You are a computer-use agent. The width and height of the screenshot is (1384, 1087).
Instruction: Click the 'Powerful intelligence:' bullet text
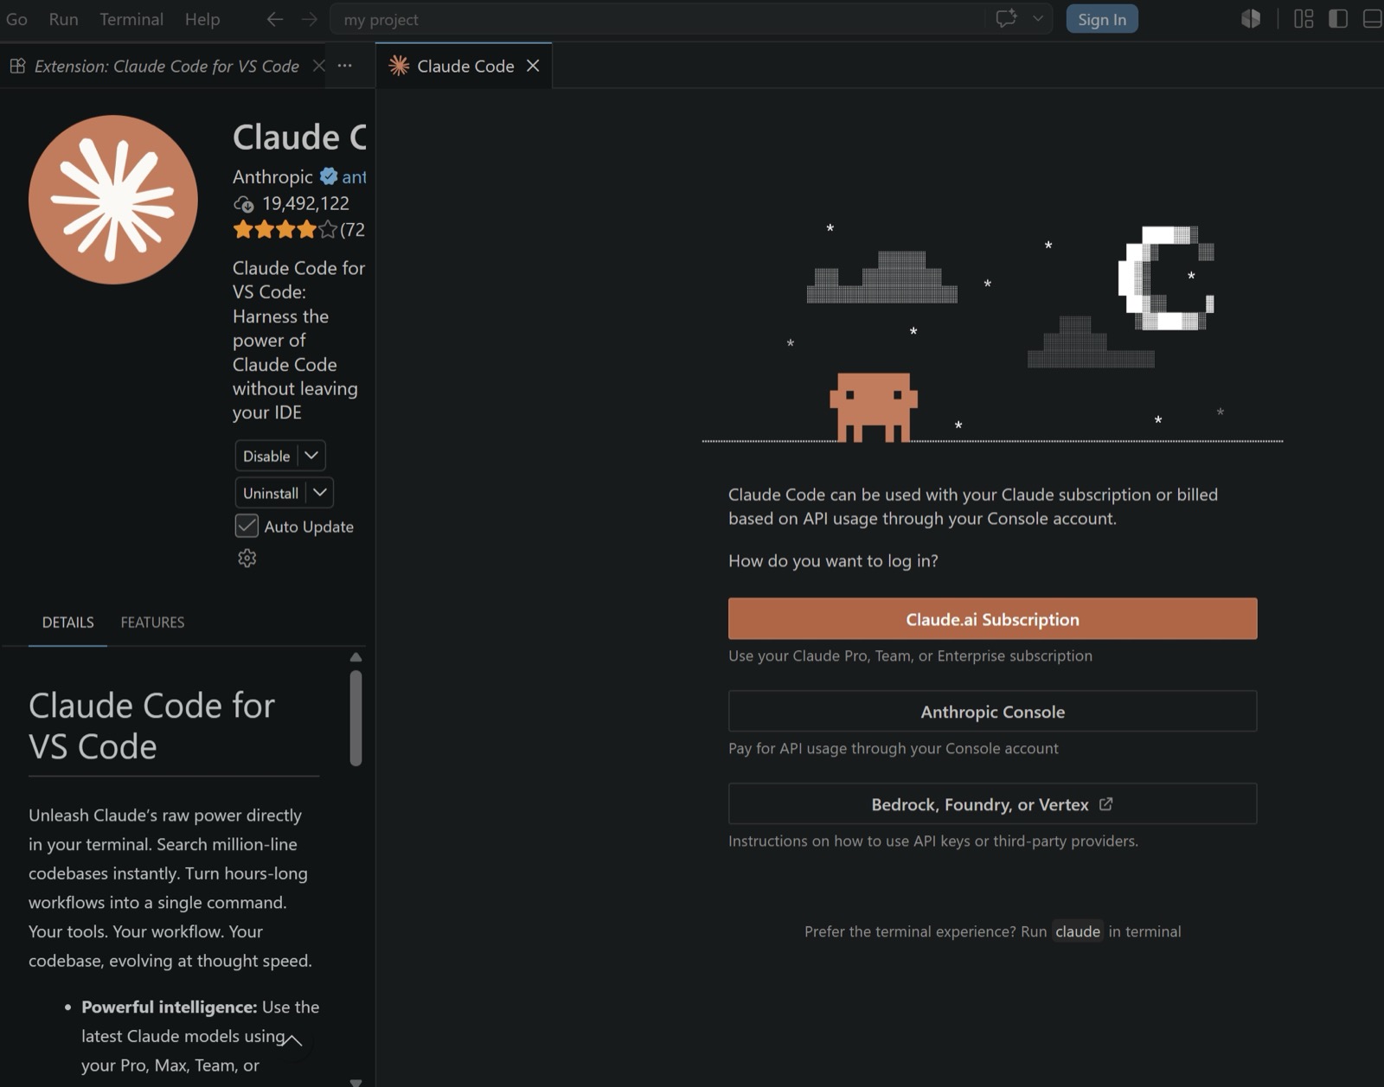click(x=169, y=1007)
